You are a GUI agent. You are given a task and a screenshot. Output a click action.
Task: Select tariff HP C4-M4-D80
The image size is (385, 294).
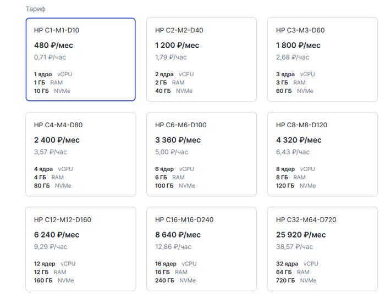pos(80,154)
